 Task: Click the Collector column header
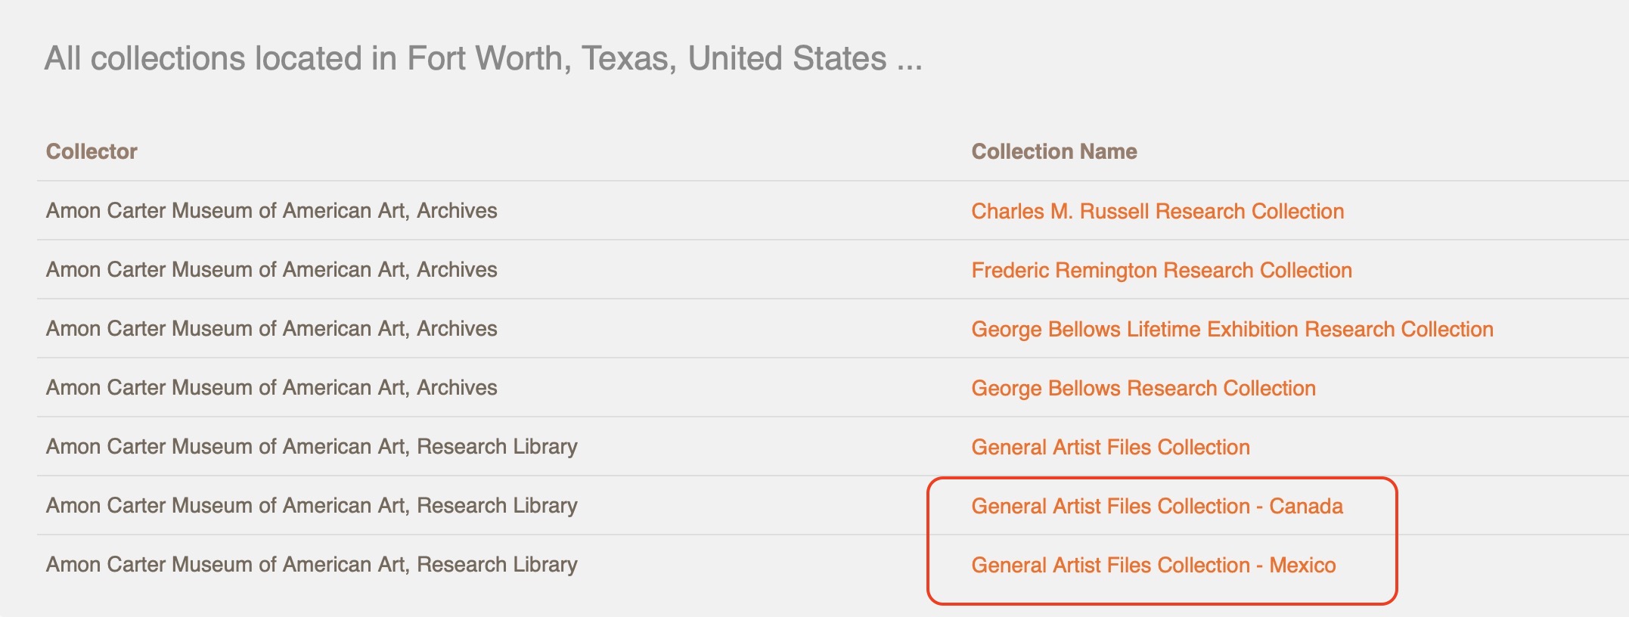92,151
